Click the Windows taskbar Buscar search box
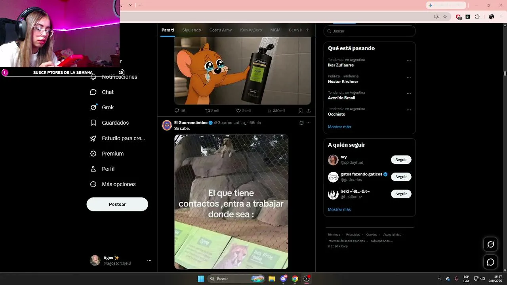This screenshot has width=507, height=285. (236, 279)
